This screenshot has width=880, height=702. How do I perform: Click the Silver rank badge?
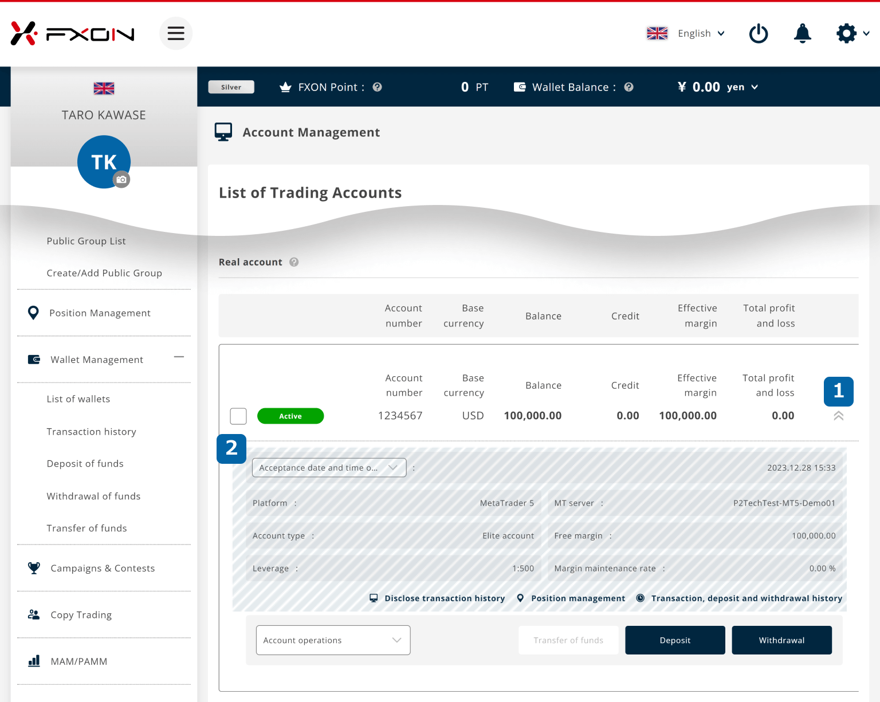pos(231,87)
